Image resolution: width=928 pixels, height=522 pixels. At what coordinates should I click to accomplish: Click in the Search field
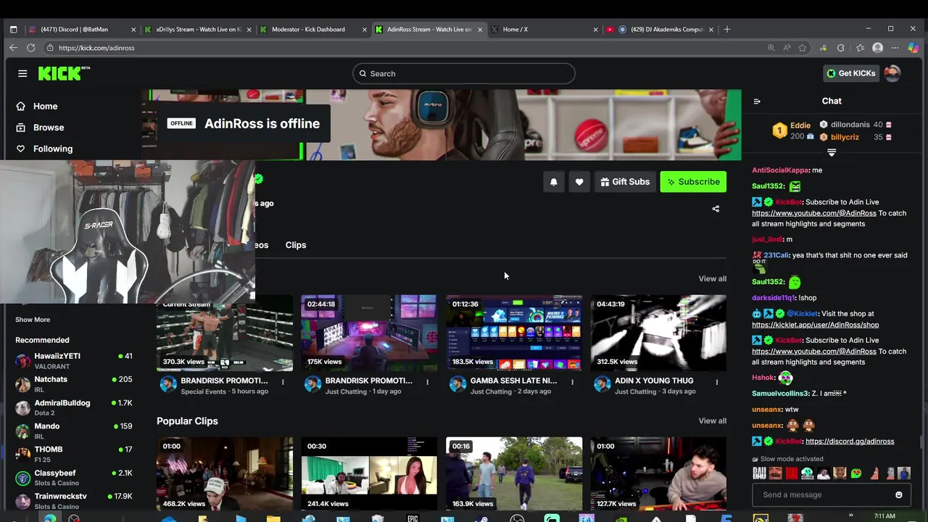pos(464,73)
